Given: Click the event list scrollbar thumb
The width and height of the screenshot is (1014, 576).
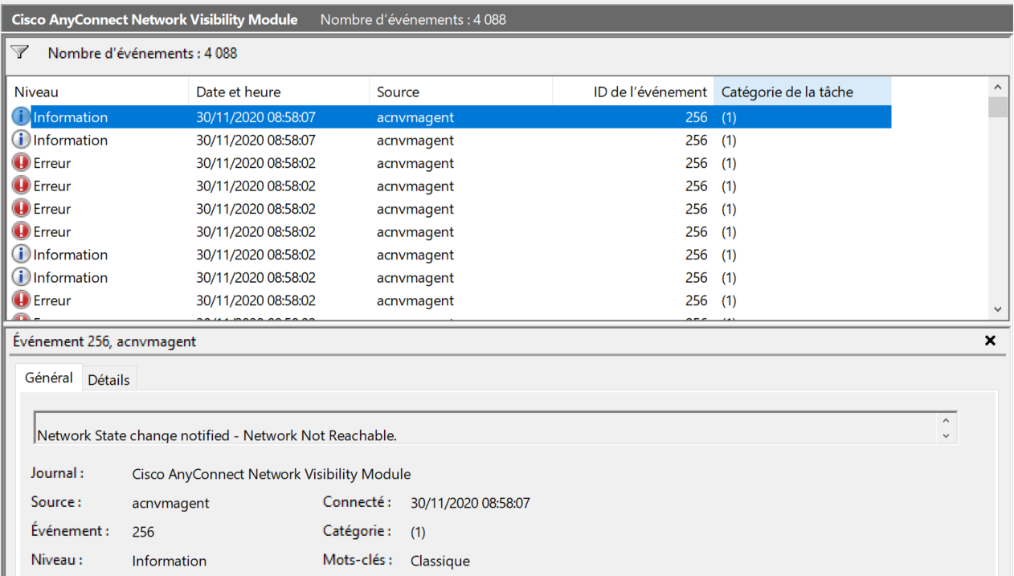Looking at the screenshot, I should tap(998, 107).
